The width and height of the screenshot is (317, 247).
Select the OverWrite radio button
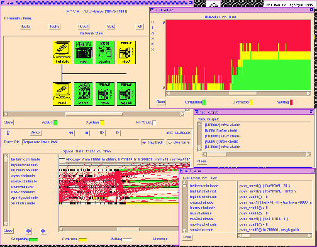point(179,142)
